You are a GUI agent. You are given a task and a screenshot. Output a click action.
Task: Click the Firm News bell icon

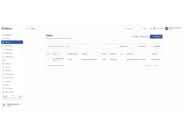(3, 49)
